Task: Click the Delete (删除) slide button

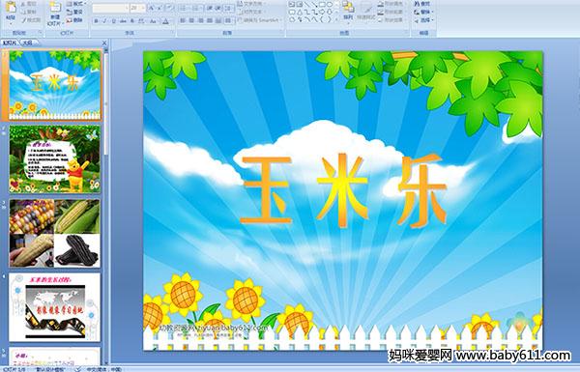Action: point(75,20)
